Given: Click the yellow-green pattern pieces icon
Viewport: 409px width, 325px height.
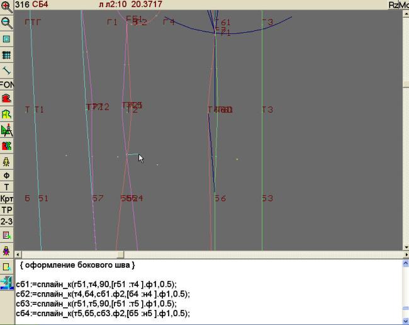Looking at the screenshot, I should 6,114.
